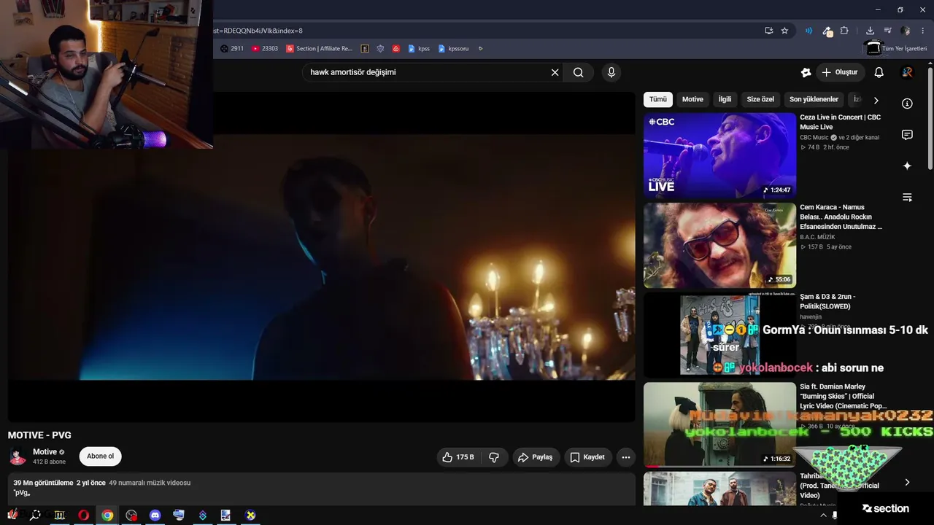Expand the video description box
The height and width of the screenshot is (525, 934).
point(322,489)
